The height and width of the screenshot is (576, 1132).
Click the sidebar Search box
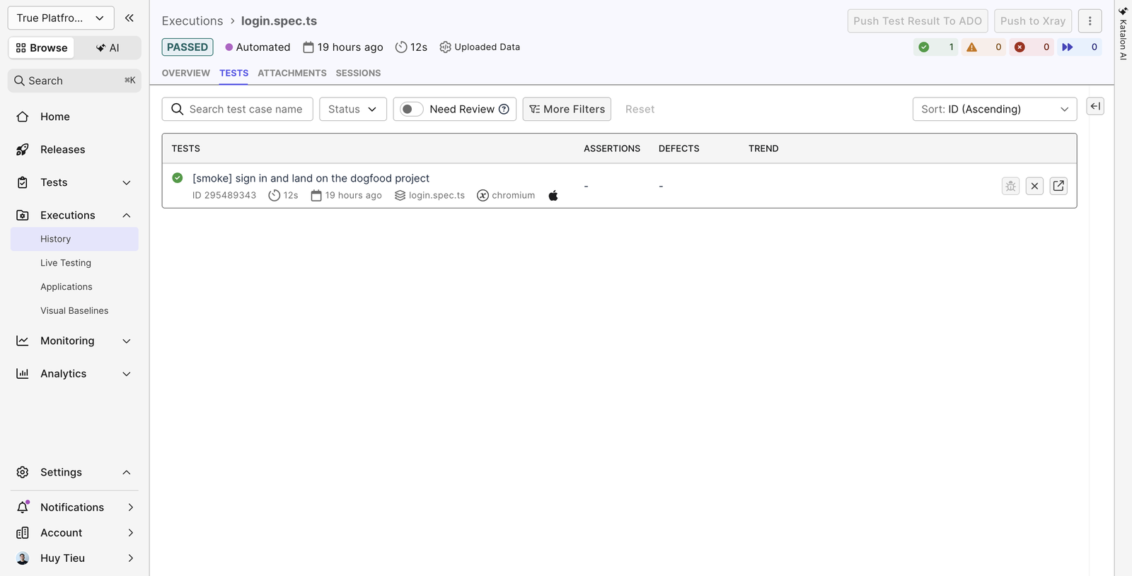74,81
